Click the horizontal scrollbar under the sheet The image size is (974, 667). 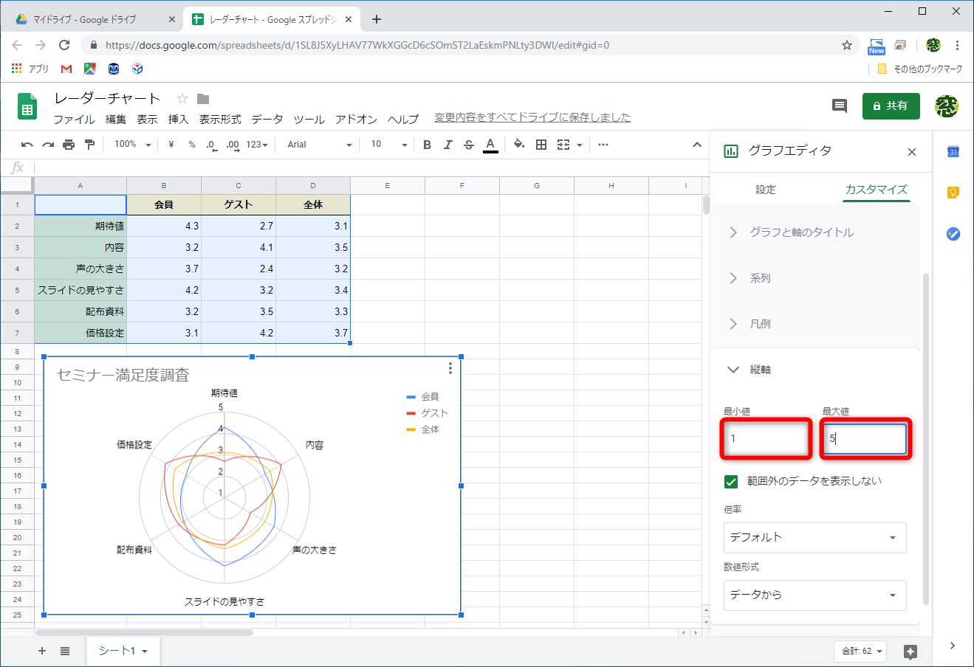click(144, 632)
